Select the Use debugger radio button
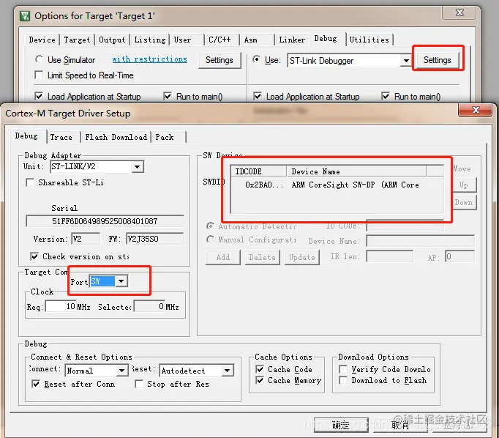This screenshot has height=438, width=499. pos(257,59)
